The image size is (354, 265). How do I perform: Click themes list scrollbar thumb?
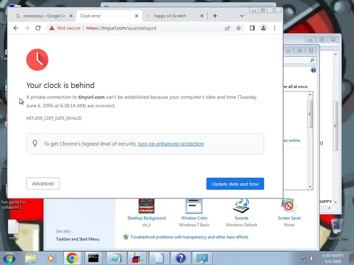click(x=310, y=114)
